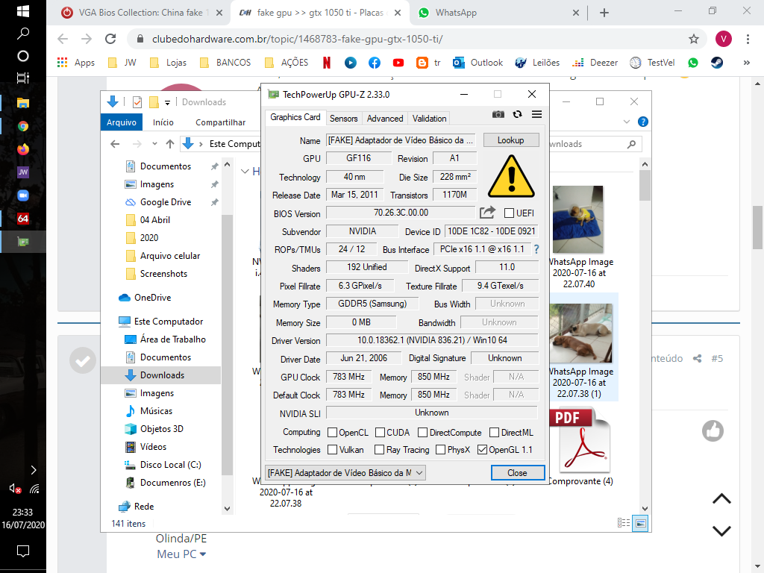Switch to Advanced tab

pos(385,119)
